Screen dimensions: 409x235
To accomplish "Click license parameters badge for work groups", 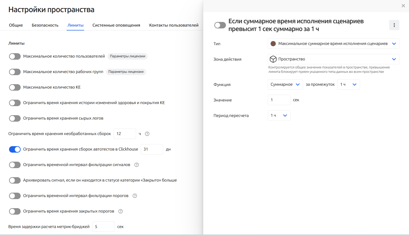I will pyautogui.click(x=126, y=72).
